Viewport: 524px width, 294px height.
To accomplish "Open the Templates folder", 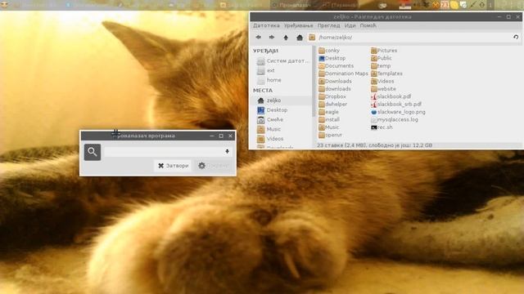I will tap(386, 73).
